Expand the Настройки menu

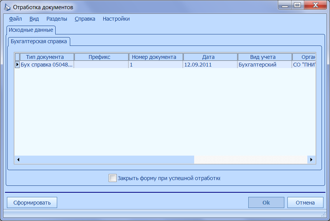coord(116,19)
